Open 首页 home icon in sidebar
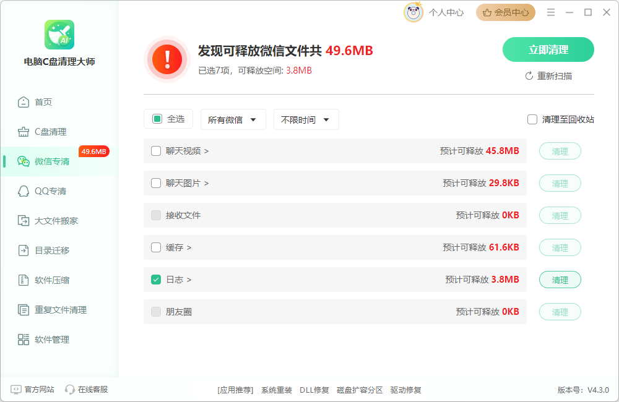 coord(24,102)
